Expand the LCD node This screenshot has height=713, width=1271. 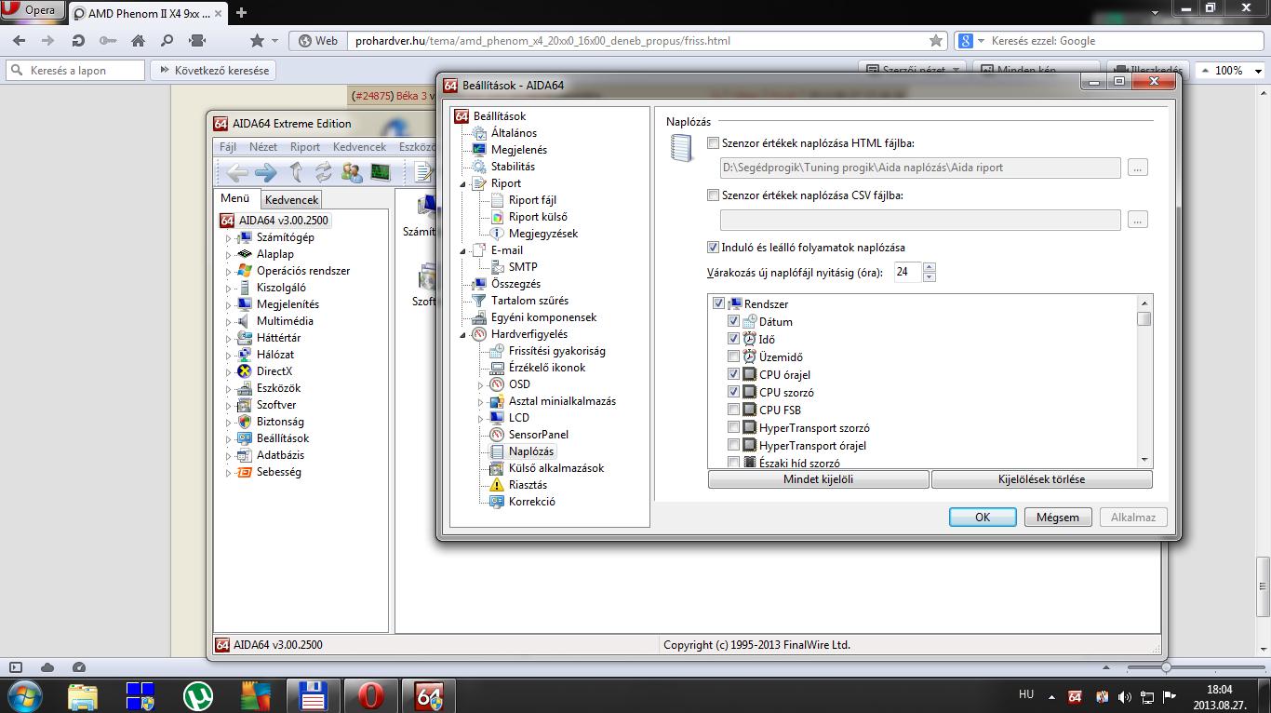pos(481,418)
